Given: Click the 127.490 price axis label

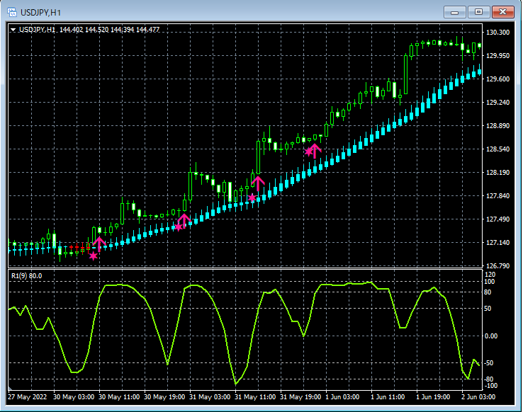Looking at the screenshot, I should pos(497,219).
